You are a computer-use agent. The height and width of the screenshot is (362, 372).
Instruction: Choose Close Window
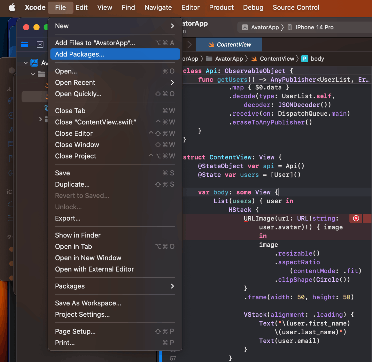pyautogui.click(x=115, y=145)
